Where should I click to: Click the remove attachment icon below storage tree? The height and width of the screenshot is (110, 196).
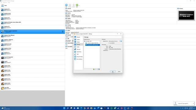(x=99, y=69)
